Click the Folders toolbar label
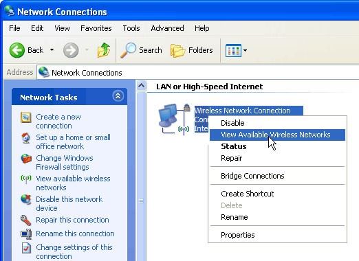Screen dimensions: 359x261 click(x=201, y=50)
